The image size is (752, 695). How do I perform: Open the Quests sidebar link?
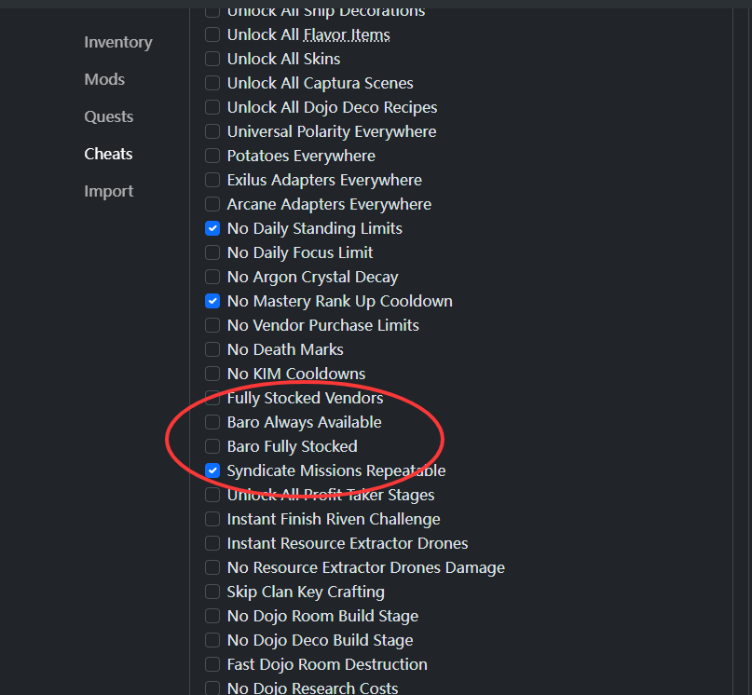(x=108, y=116)
